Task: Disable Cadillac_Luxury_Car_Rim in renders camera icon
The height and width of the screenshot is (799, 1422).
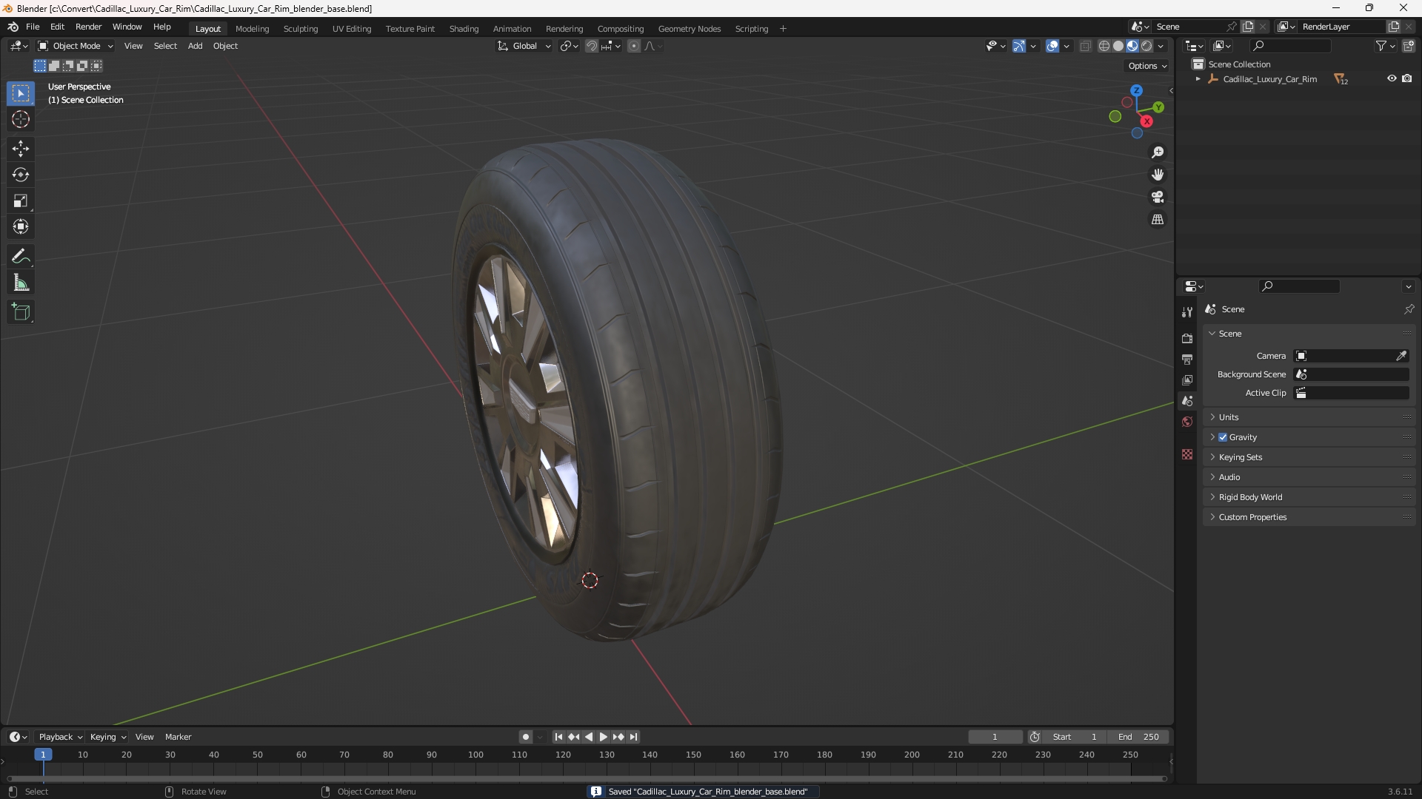Action: click(1407, 78)
